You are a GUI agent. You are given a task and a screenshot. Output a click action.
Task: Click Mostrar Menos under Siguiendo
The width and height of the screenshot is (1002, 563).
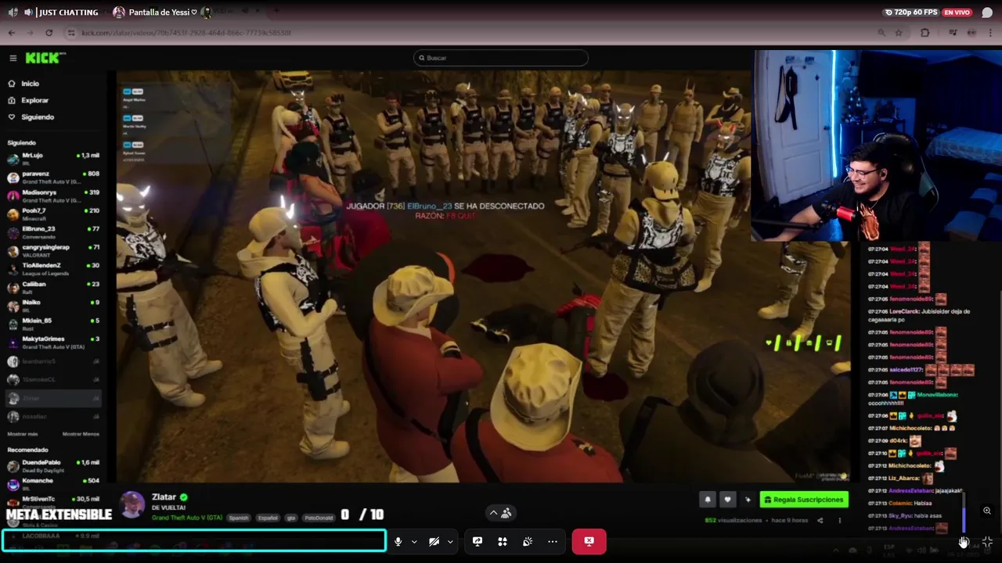coord(81,434)
